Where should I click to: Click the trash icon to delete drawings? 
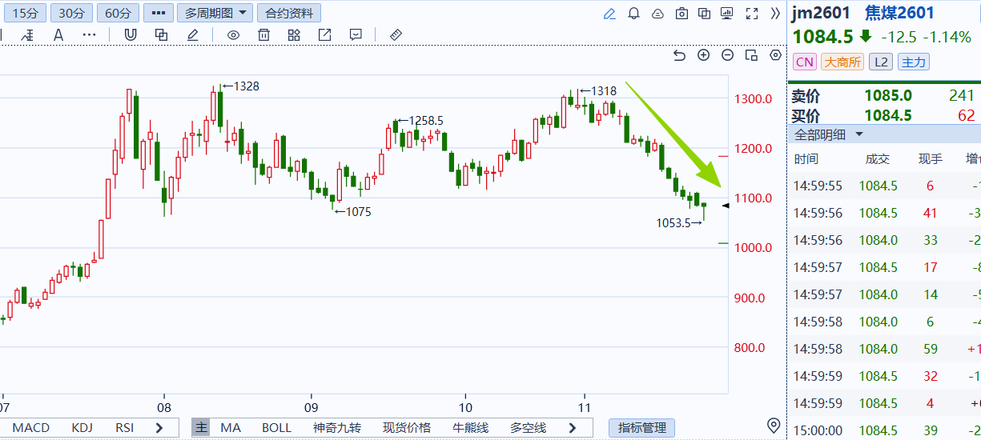pyautogui.click(x=263, y=35)
